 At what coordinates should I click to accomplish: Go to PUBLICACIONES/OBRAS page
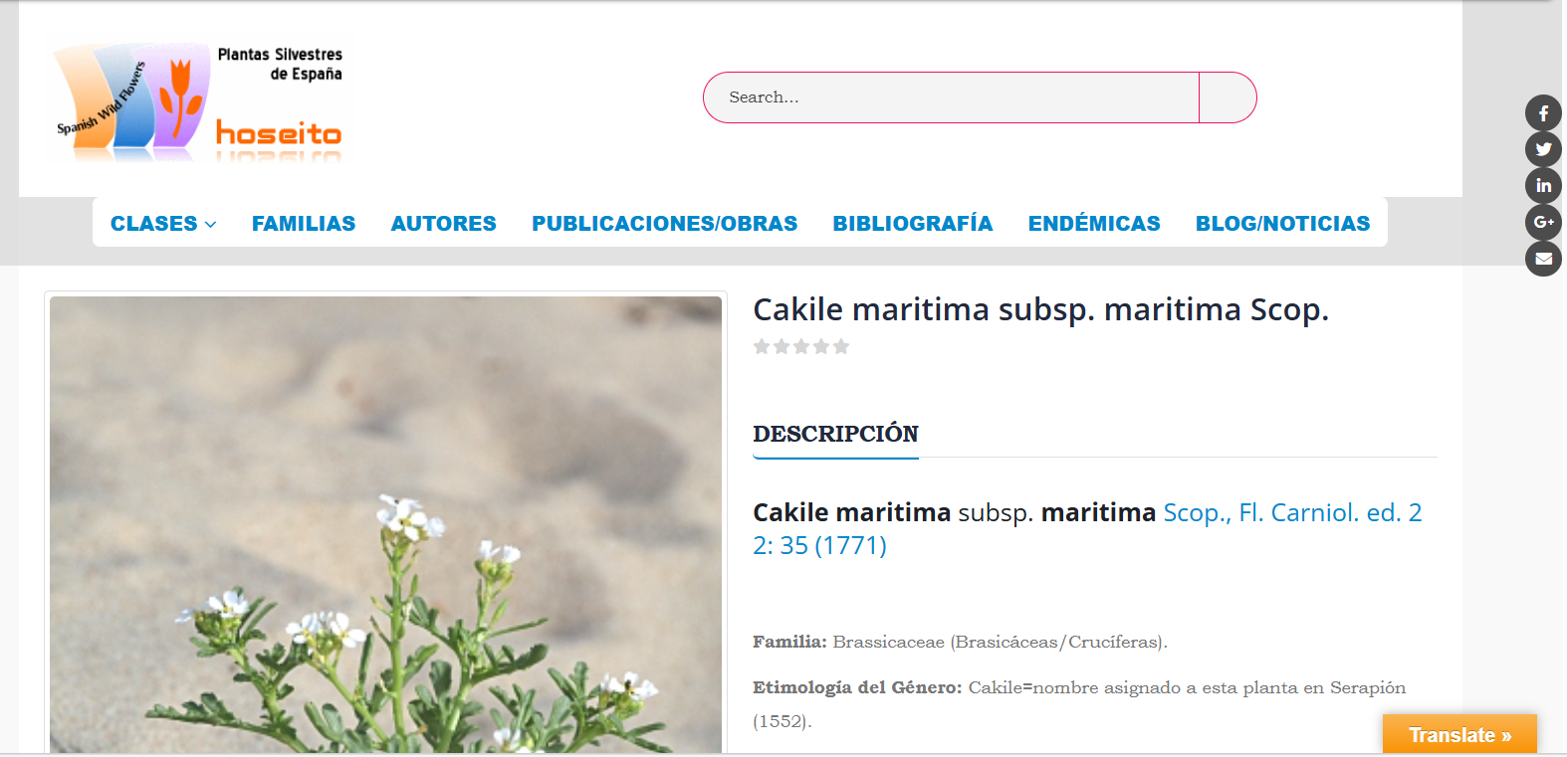pyautogui.click(x=664, y=224)
